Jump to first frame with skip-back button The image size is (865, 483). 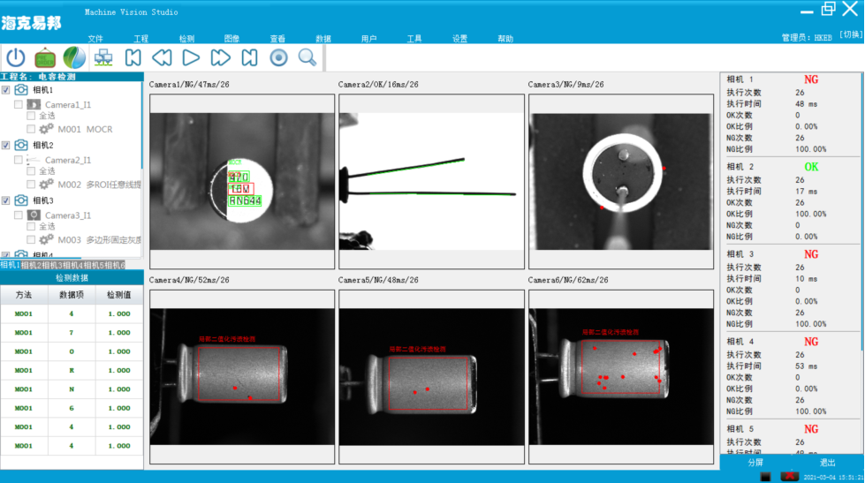tap(133, 58)
